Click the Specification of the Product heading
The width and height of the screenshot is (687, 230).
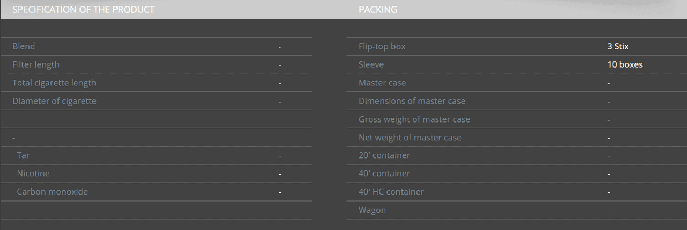tap(83, 10)
